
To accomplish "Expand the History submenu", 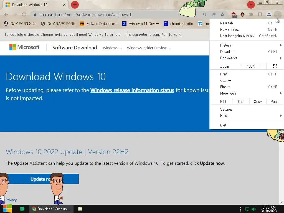I will 247,45.
